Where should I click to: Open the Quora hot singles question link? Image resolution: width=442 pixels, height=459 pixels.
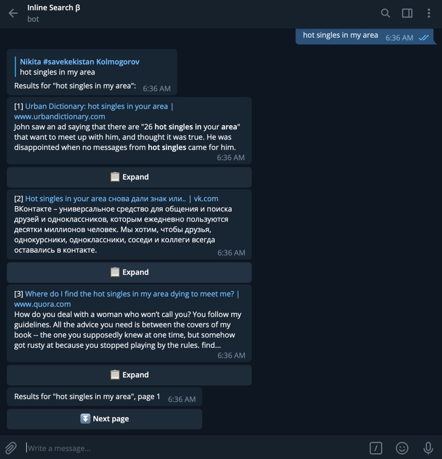[x=129, y=294]
